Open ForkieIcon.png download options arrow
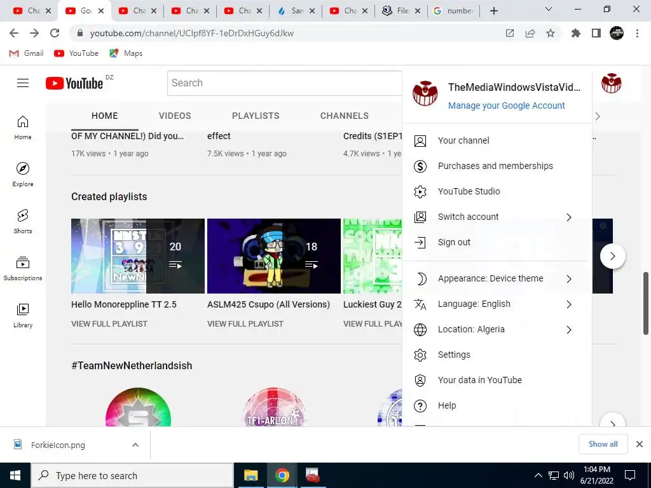The image size is (651, 488). [135, 445]
